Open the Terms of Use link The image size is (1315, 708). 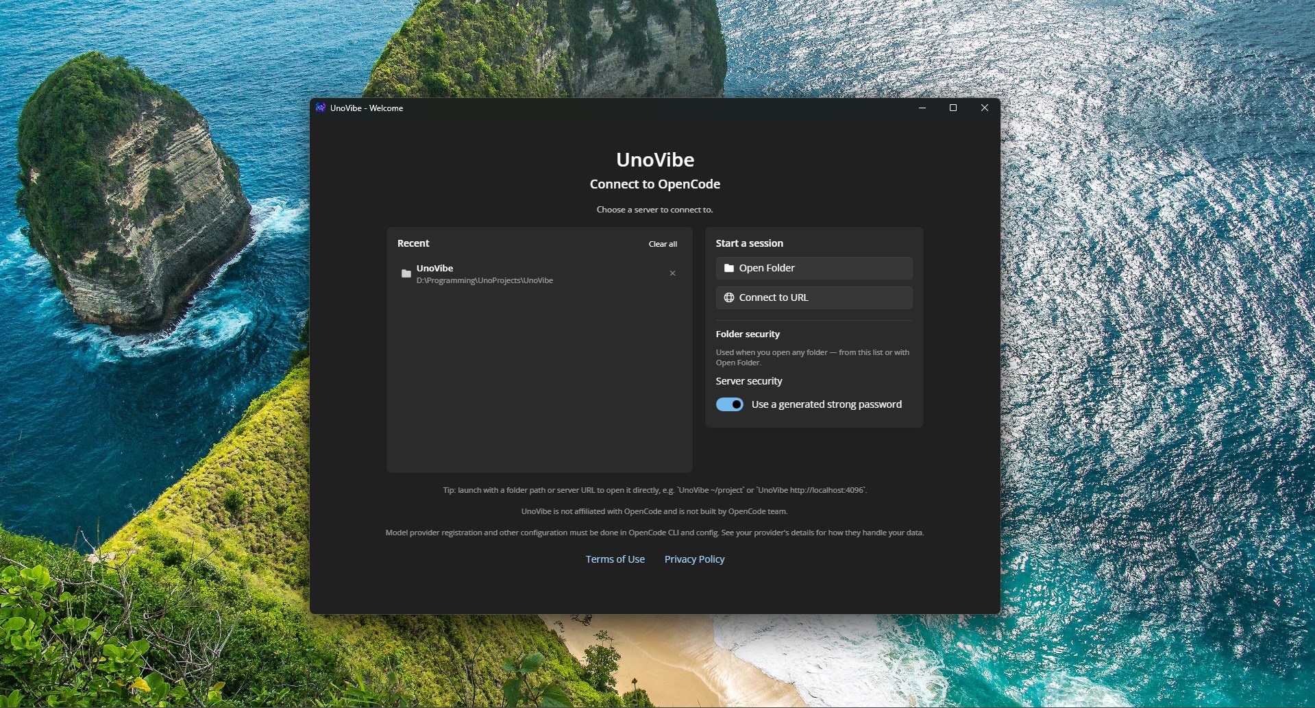pyautogui.click(x=615, y=559)
